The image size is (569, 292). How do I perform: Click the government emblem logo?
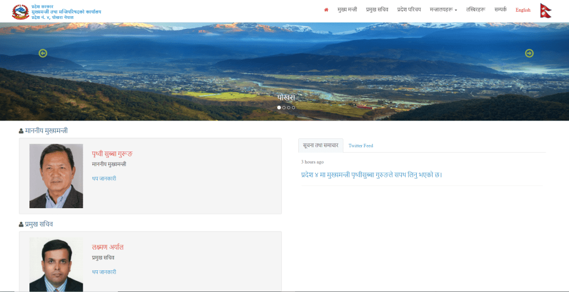[21, 12]
